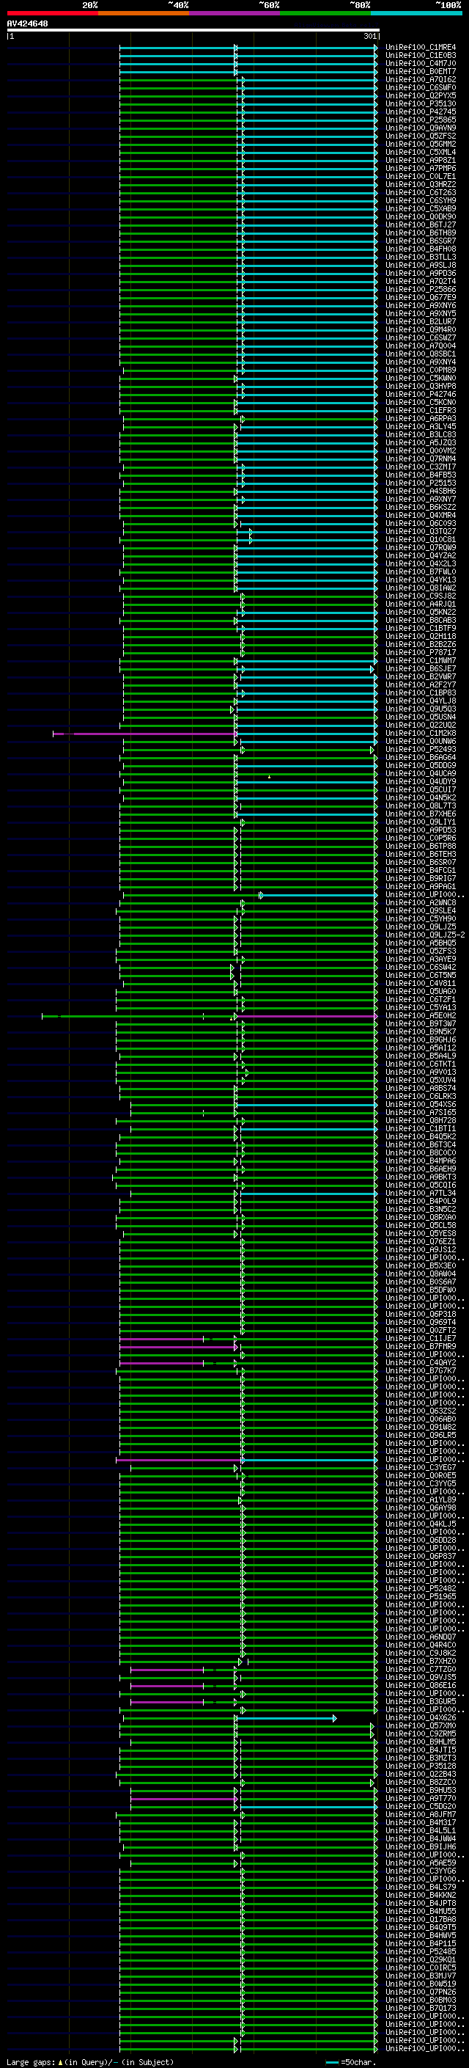Select the UniRef100_Q9LJZ5-2 isoform label
This screenshot has width=469, height=2068.
[x=426, y=935]
